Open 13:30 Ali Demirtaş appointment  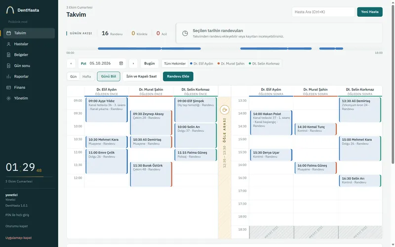(360, 110)
